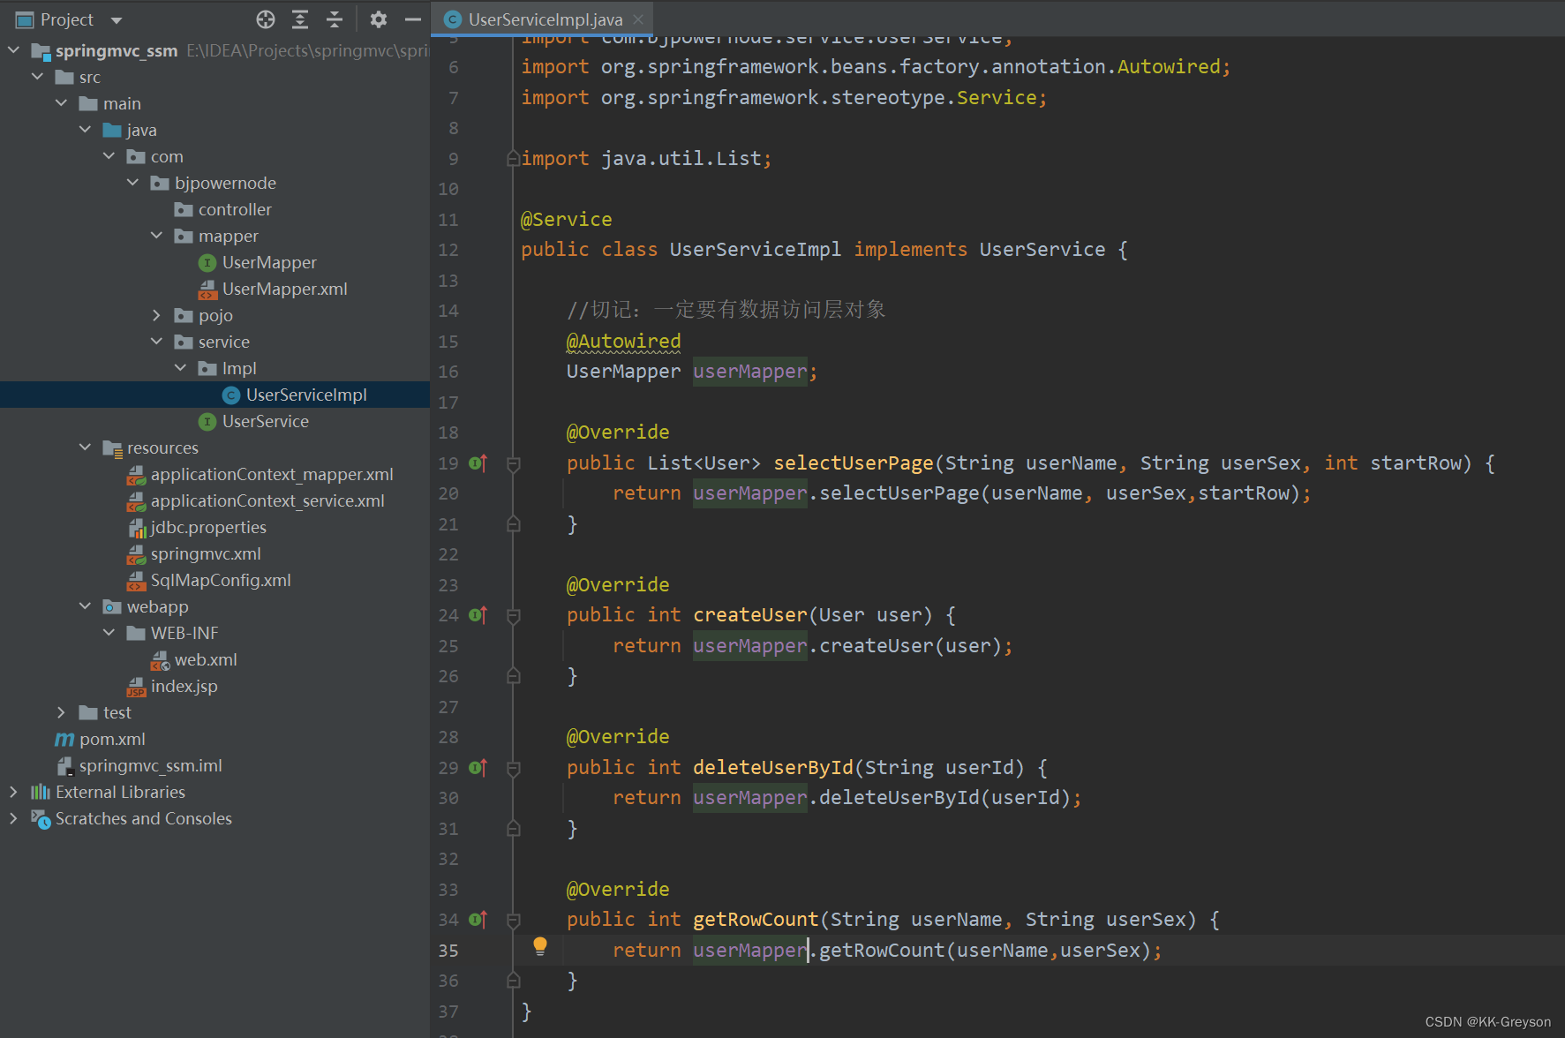Click the implements gutter icon on line 29
This screenshot has width=1565, height=1038.
[478, 768]
